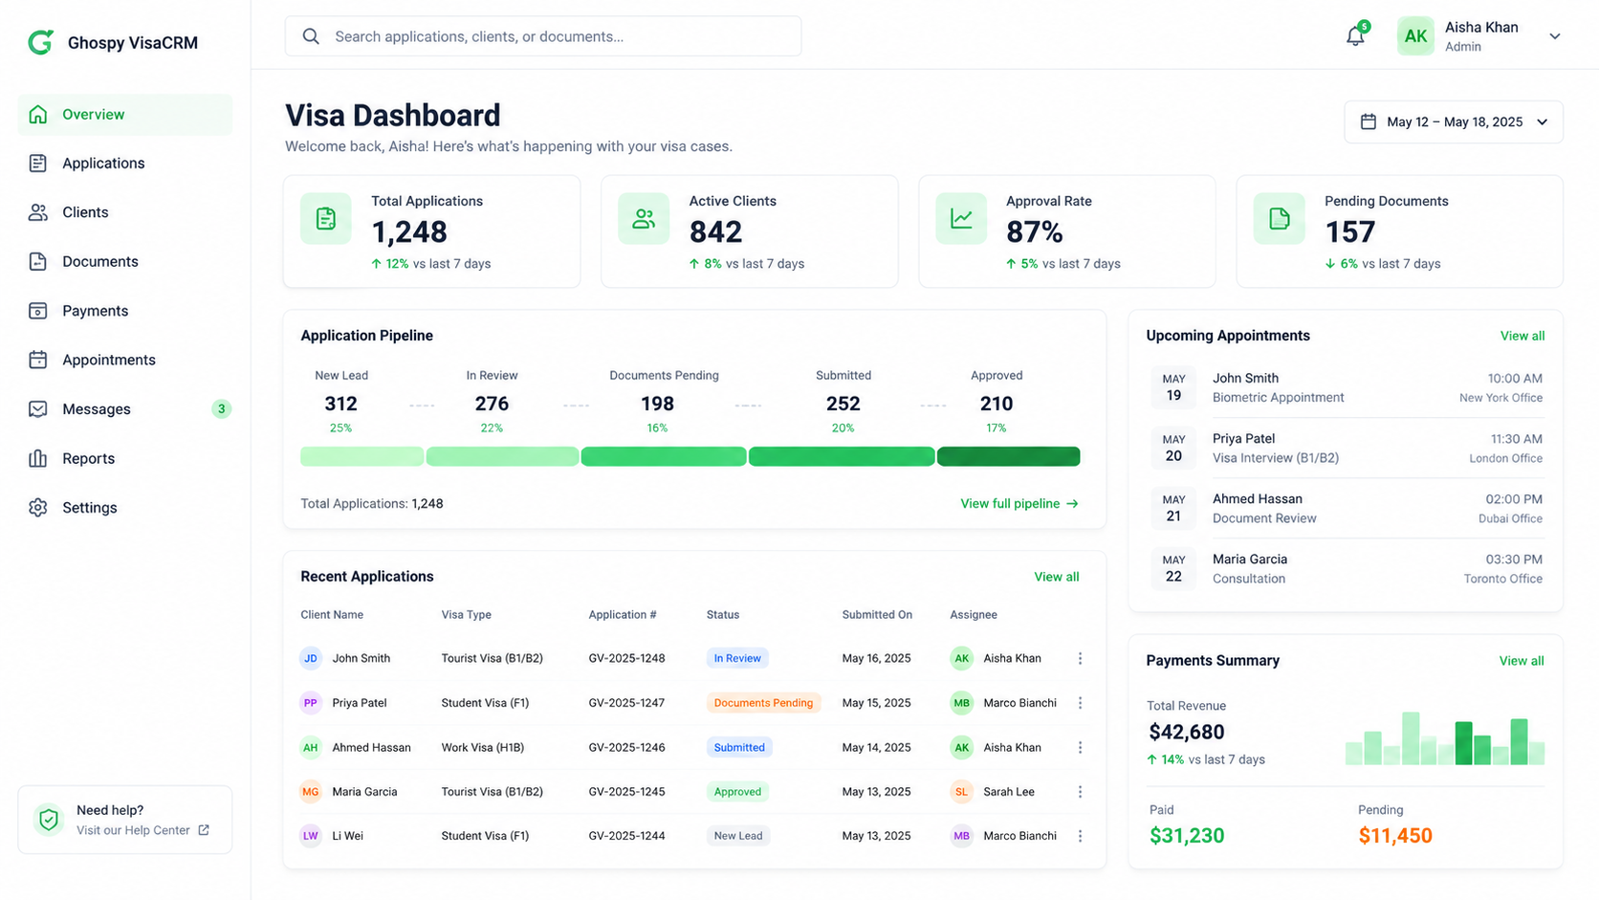Click the Submitted On column header
Viewport: 1599px width, 900px height.
[x=877, y=615]
